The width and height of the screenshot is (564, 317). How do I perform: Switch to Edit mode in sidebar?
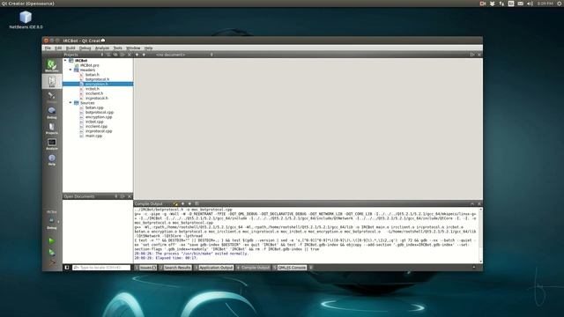tap(52, 82)
